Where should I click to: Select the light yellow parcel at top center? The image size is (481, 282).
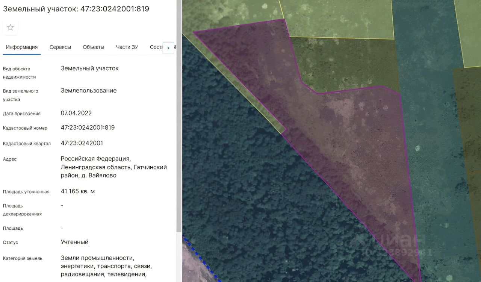pos(338,19)
